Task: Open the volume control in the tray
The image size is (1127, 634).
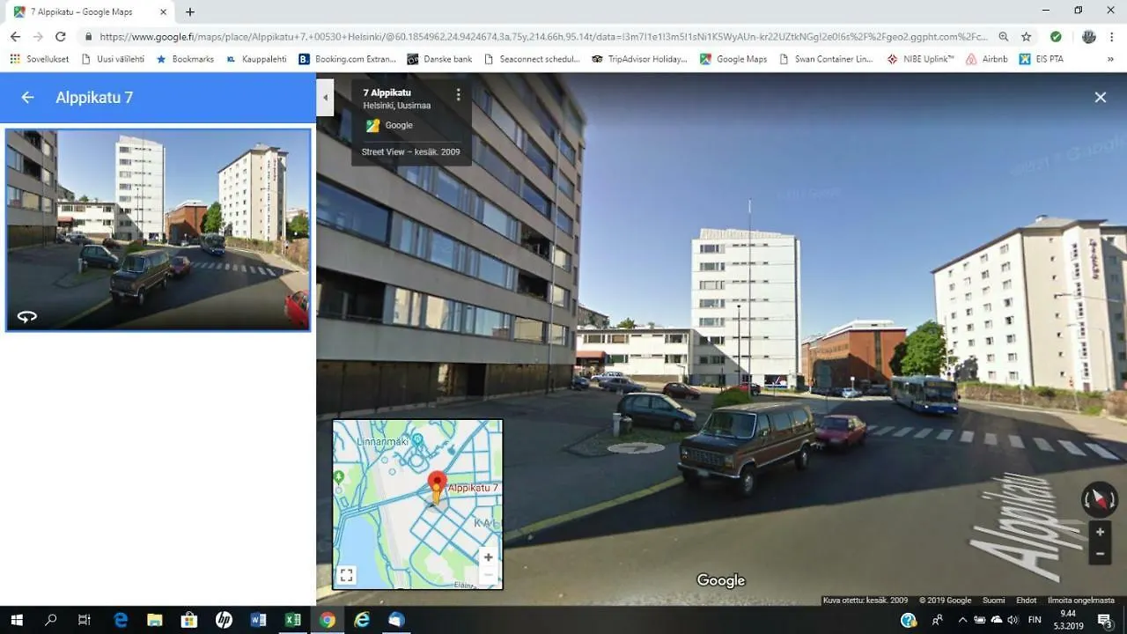Action: tap(1013, 620)
